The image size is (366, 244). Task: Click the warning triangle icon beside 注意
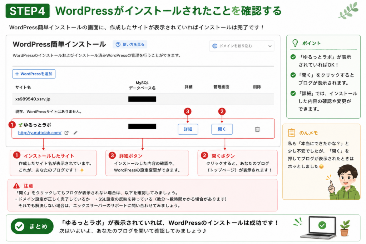pyautogui.click(x=16, y=186)
